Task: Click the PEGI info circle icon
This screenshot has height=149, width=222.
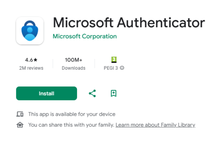Action: coord(122,68)
